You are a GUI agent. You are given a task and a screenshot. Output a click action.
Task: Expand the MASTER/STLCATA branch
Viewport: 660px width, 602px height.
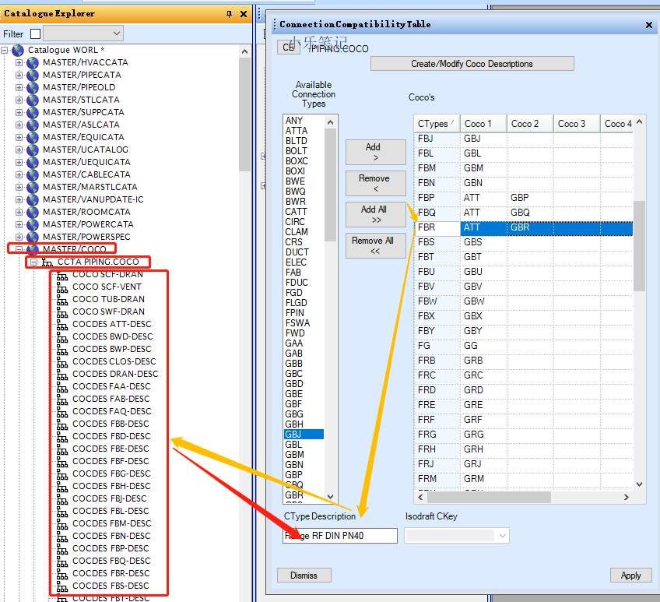(x=19, y=100)
